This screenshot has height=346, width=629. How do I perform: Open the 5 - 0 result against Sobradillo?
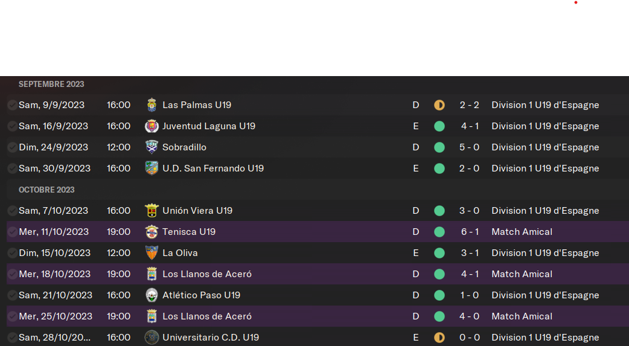pos(470,147)
